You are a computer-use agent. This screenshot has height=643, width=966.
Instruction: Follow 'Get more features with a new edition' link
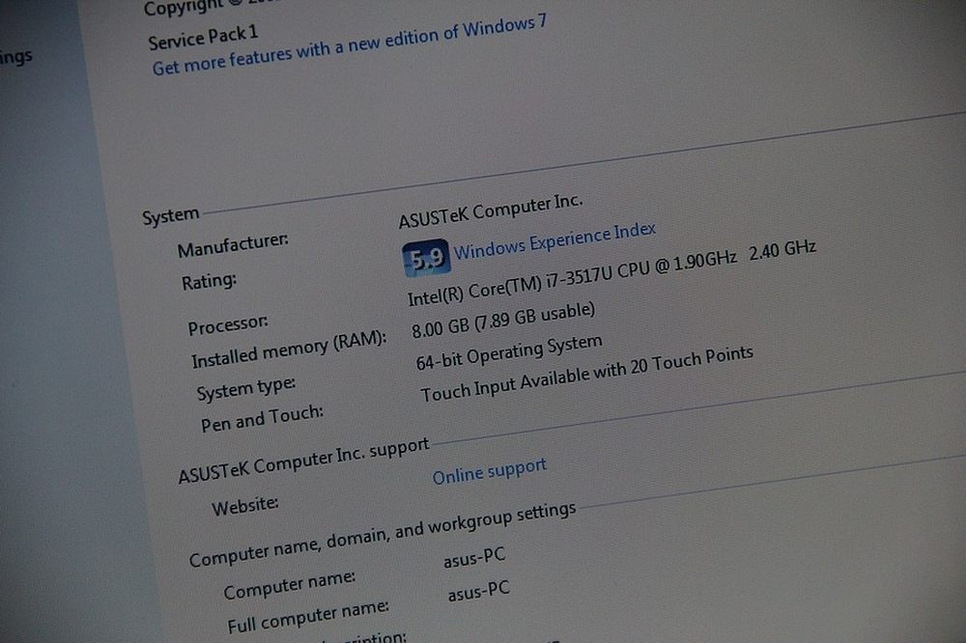pyautogui.click(x=349, y=44)
